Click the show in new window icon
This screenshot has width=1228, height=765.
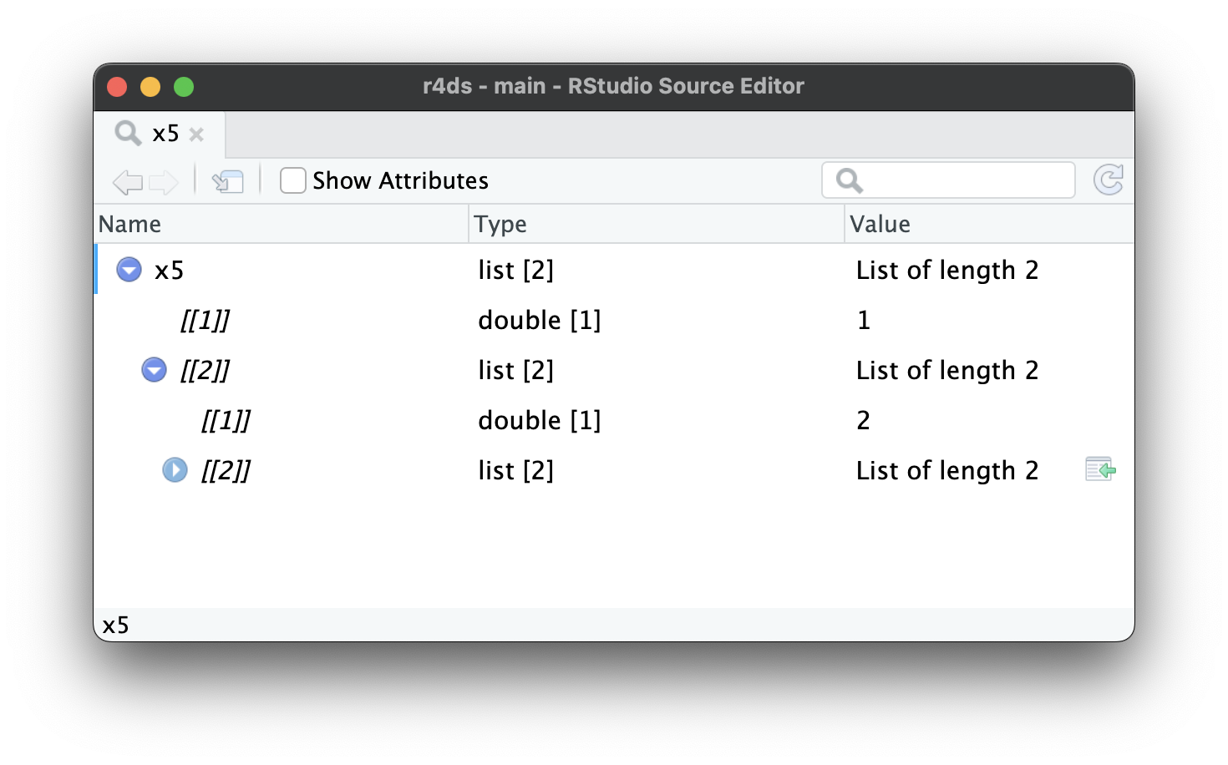[227, 181]
